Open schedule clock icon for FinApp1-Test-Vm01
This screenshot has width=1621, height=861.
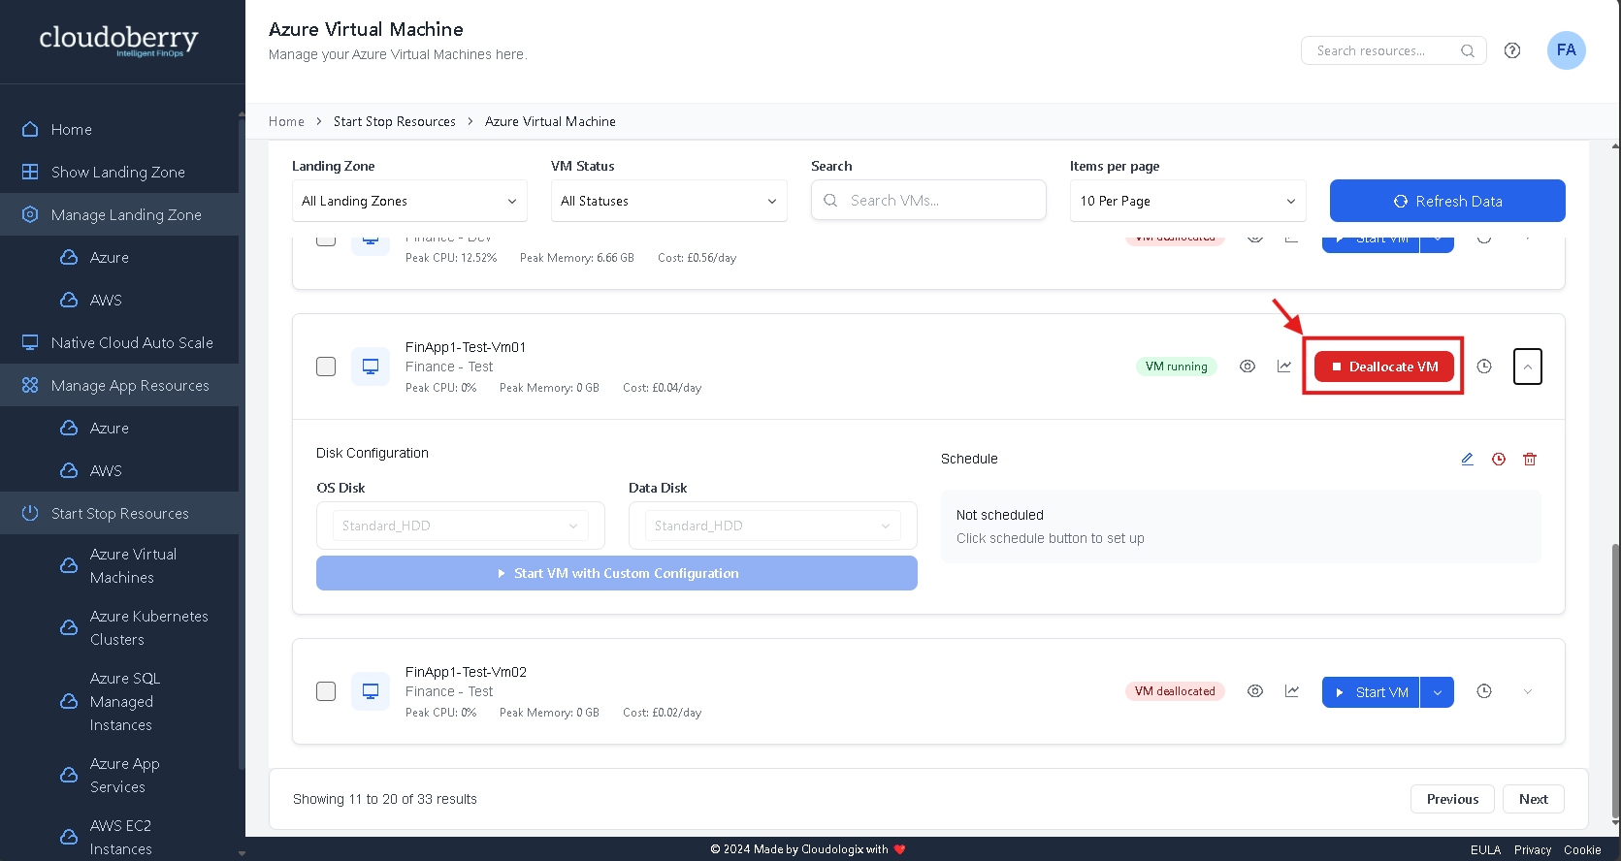click(1484, 367)
